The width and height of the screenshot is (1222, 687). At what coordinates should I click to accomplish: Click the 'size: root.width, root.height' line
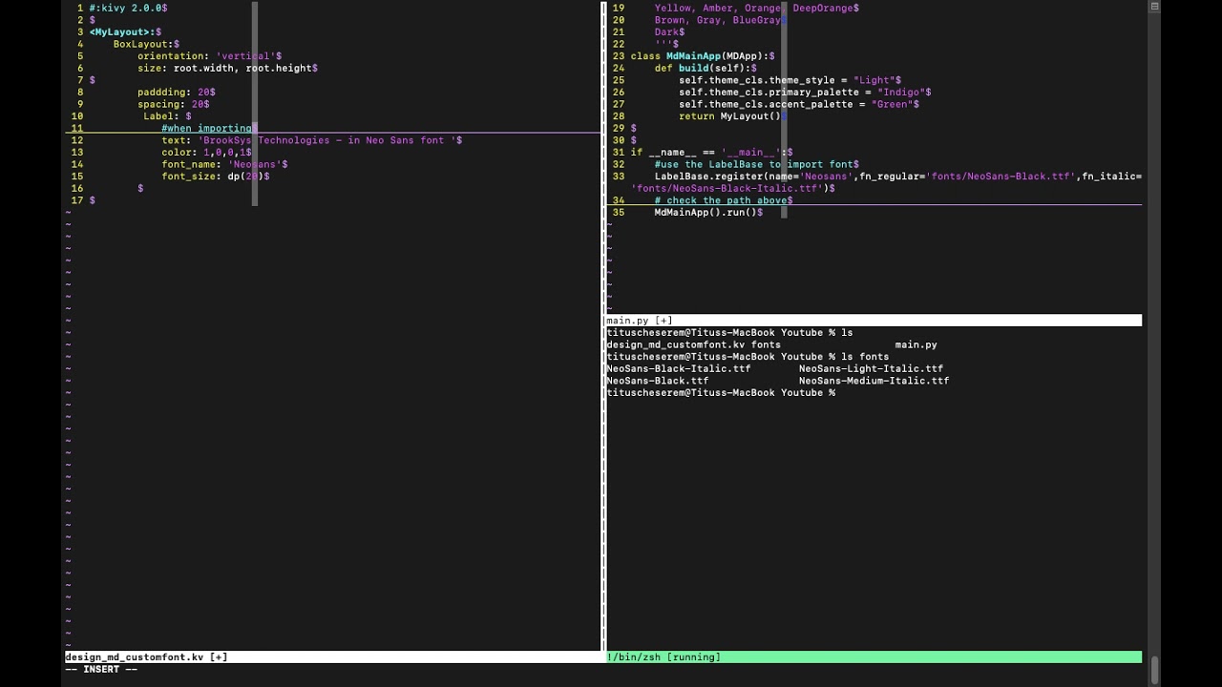[227, 68]
